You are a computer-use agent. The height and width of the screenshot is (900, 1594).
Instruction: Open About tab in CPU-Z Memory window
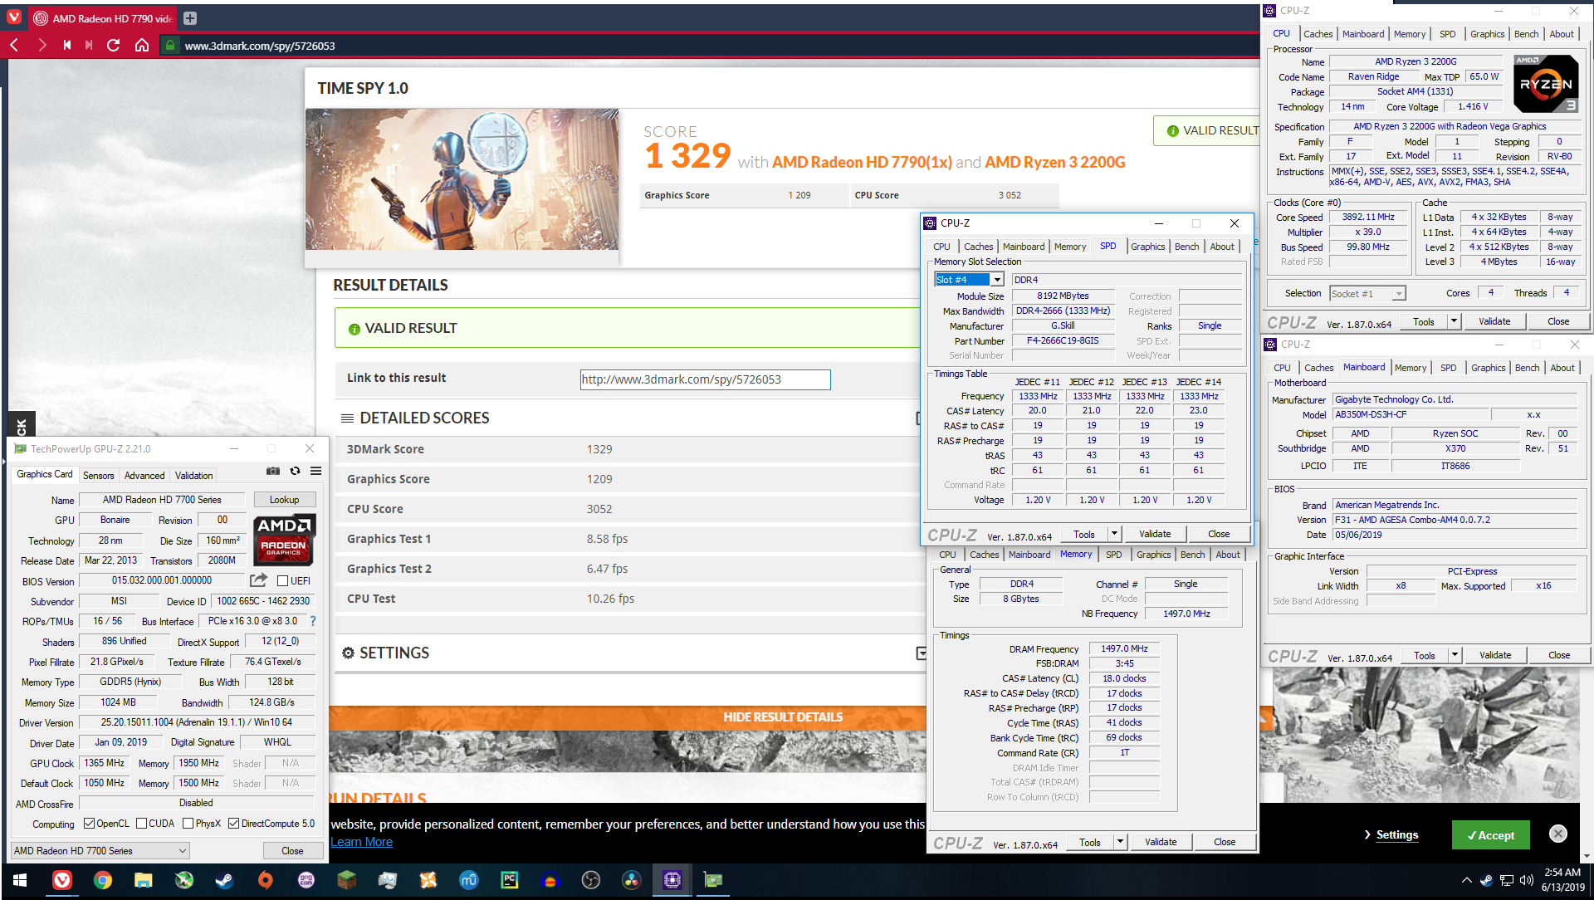coord(1228,555)
